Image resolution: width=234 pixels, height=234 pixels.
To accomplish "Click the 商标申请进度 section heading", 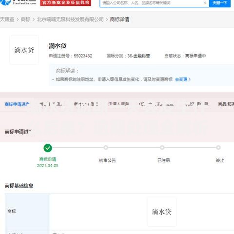I will tap(18, 132).
